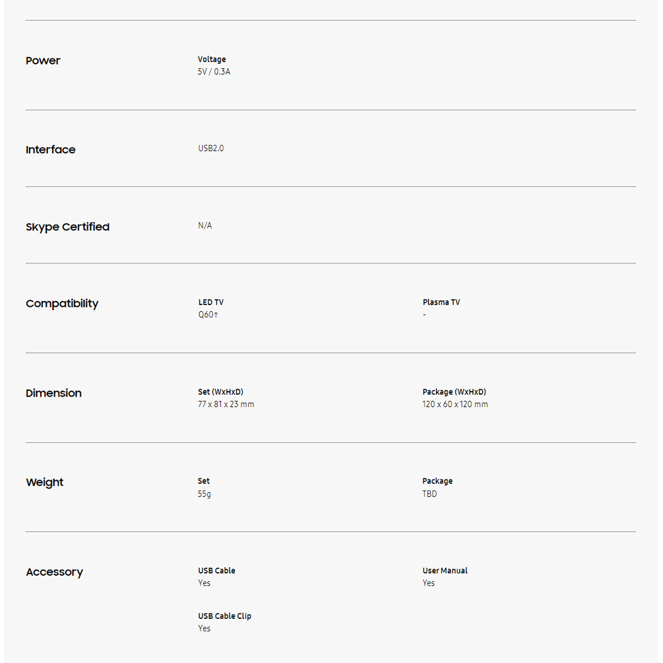663x663 pixels.
Task: Click the Power section heading
Action: 43,61
